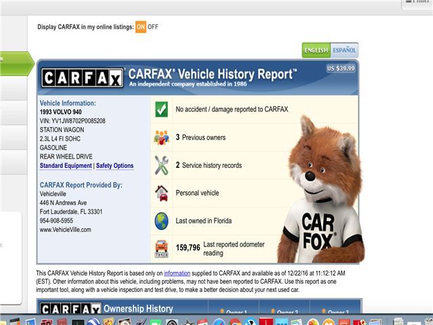Click the 159,796 odometer value
Screen dimensions: 433x325
[x=188, y=248]
